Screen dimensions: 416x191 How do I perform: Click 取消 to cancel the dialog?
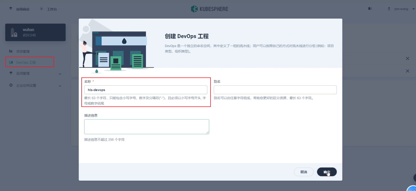304,172
